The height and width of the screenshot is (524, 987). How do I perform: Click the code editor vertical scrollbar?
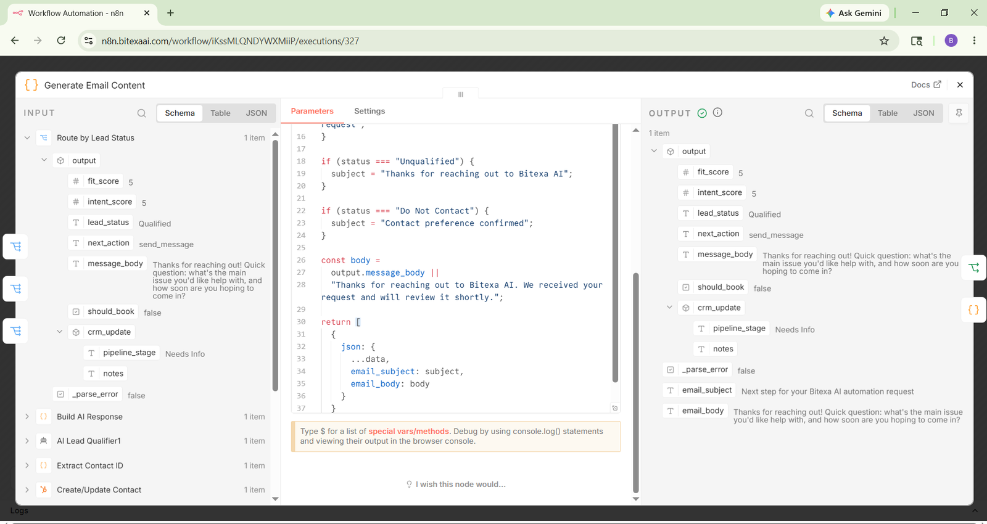pyautogui.click(x=615, y=253)
